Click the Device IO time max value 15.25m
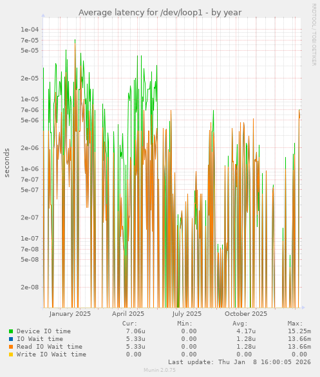Screen dimensions: 320x377 pyautogui.click(x=299, y=331)
